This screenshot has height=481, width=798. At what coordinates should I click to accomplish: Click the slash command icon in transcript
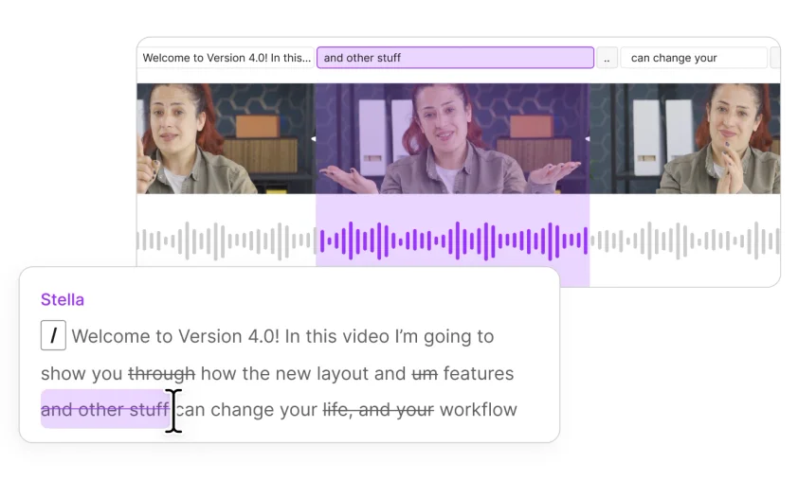[x=53, y=335]
